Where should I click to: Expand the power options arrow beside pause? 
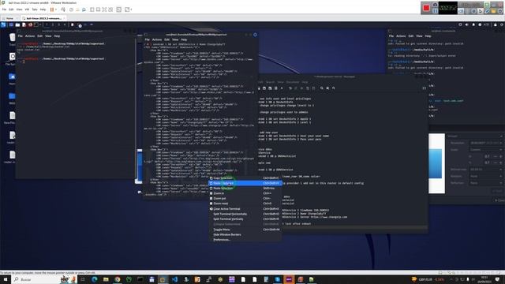(56, 9)
